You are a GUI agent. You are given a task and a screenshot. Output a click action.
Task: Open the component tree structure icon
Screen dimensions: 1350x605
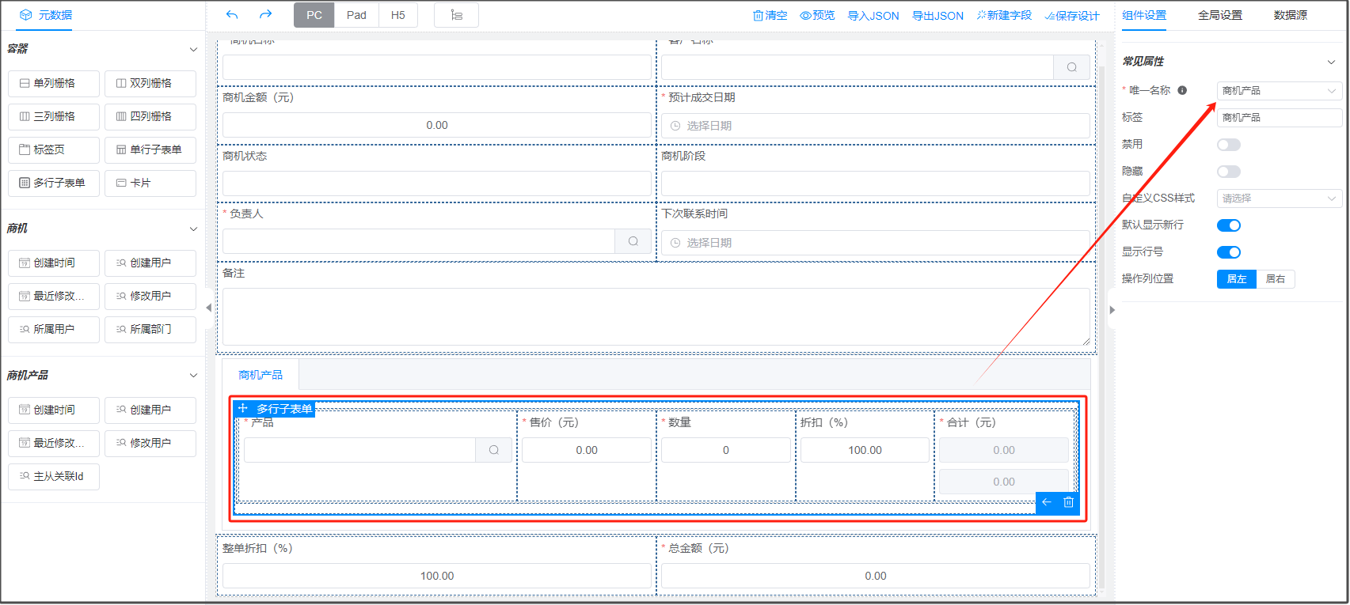pyautogui.click(x=457, y=15)
